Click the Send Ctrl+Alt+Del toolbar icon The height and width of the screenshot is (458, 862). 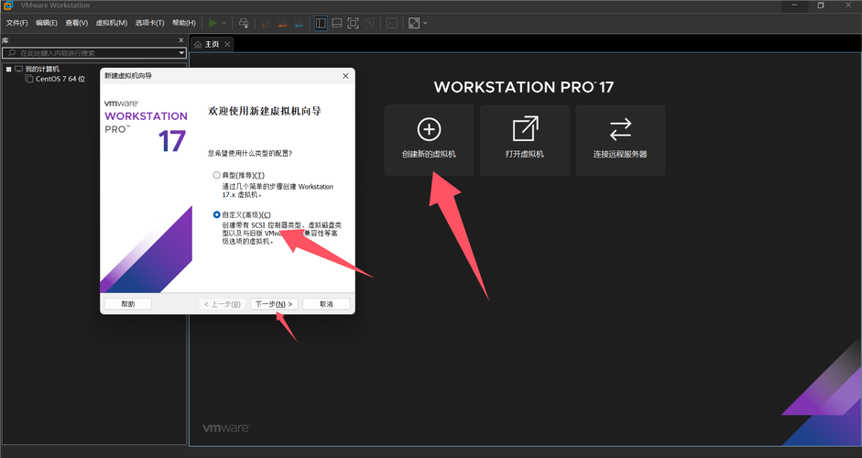pos(244,23)
